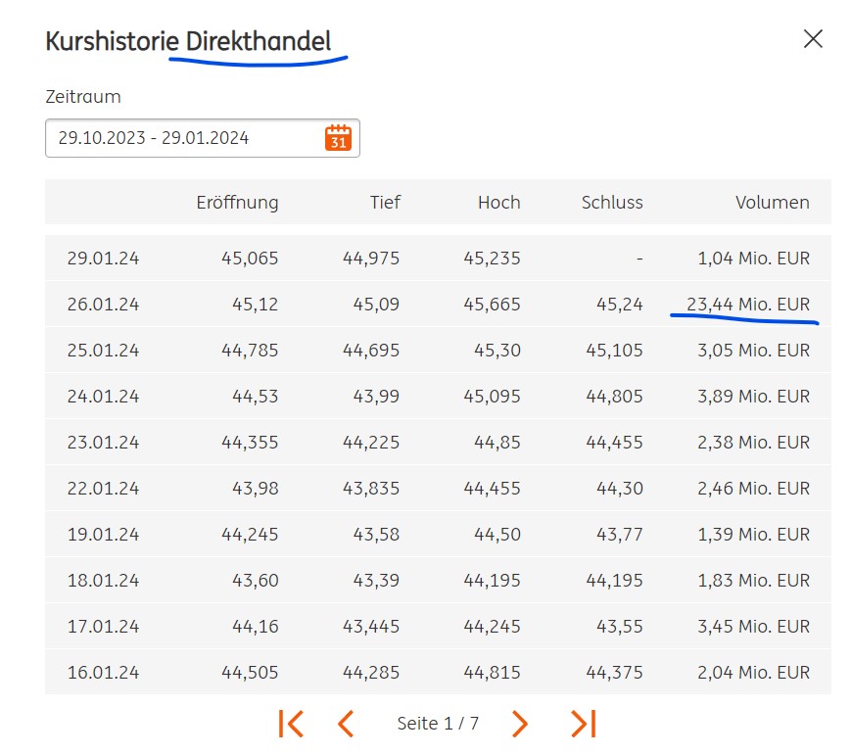Close the Kurshistorie Direkthandel dialog
This screenshot has width=851, height=755.
(x=813, y=39)
